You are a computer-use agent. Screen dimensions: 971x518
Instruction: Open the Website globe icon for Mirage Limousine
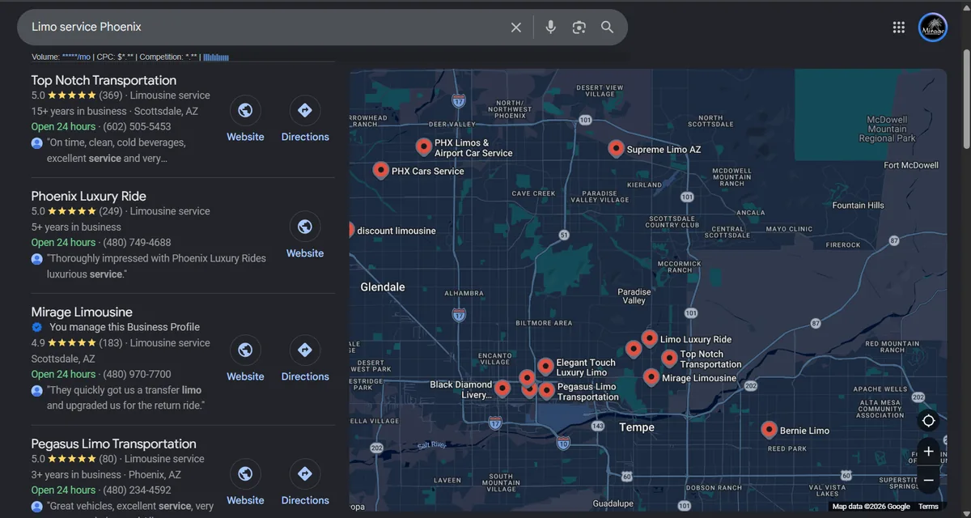[x=245, y=350]
